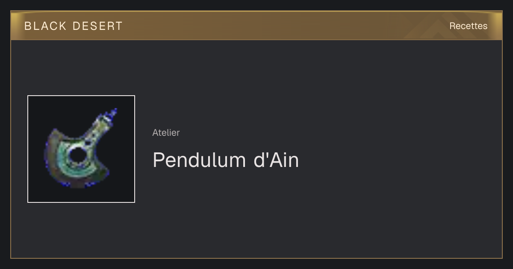Image resolution: width=513 pixels, height=269 pixels.
Task: Open the Recettes section
Action: click(468, 26)
